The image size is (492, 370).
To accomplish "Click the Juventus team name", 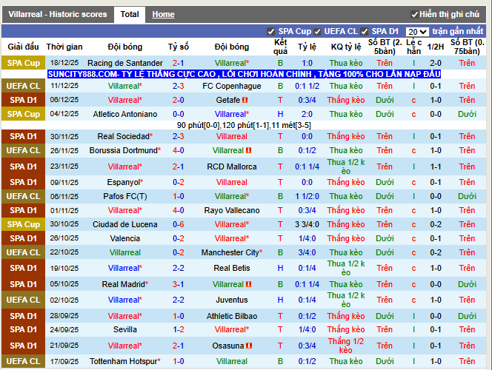I will (232, 300).
